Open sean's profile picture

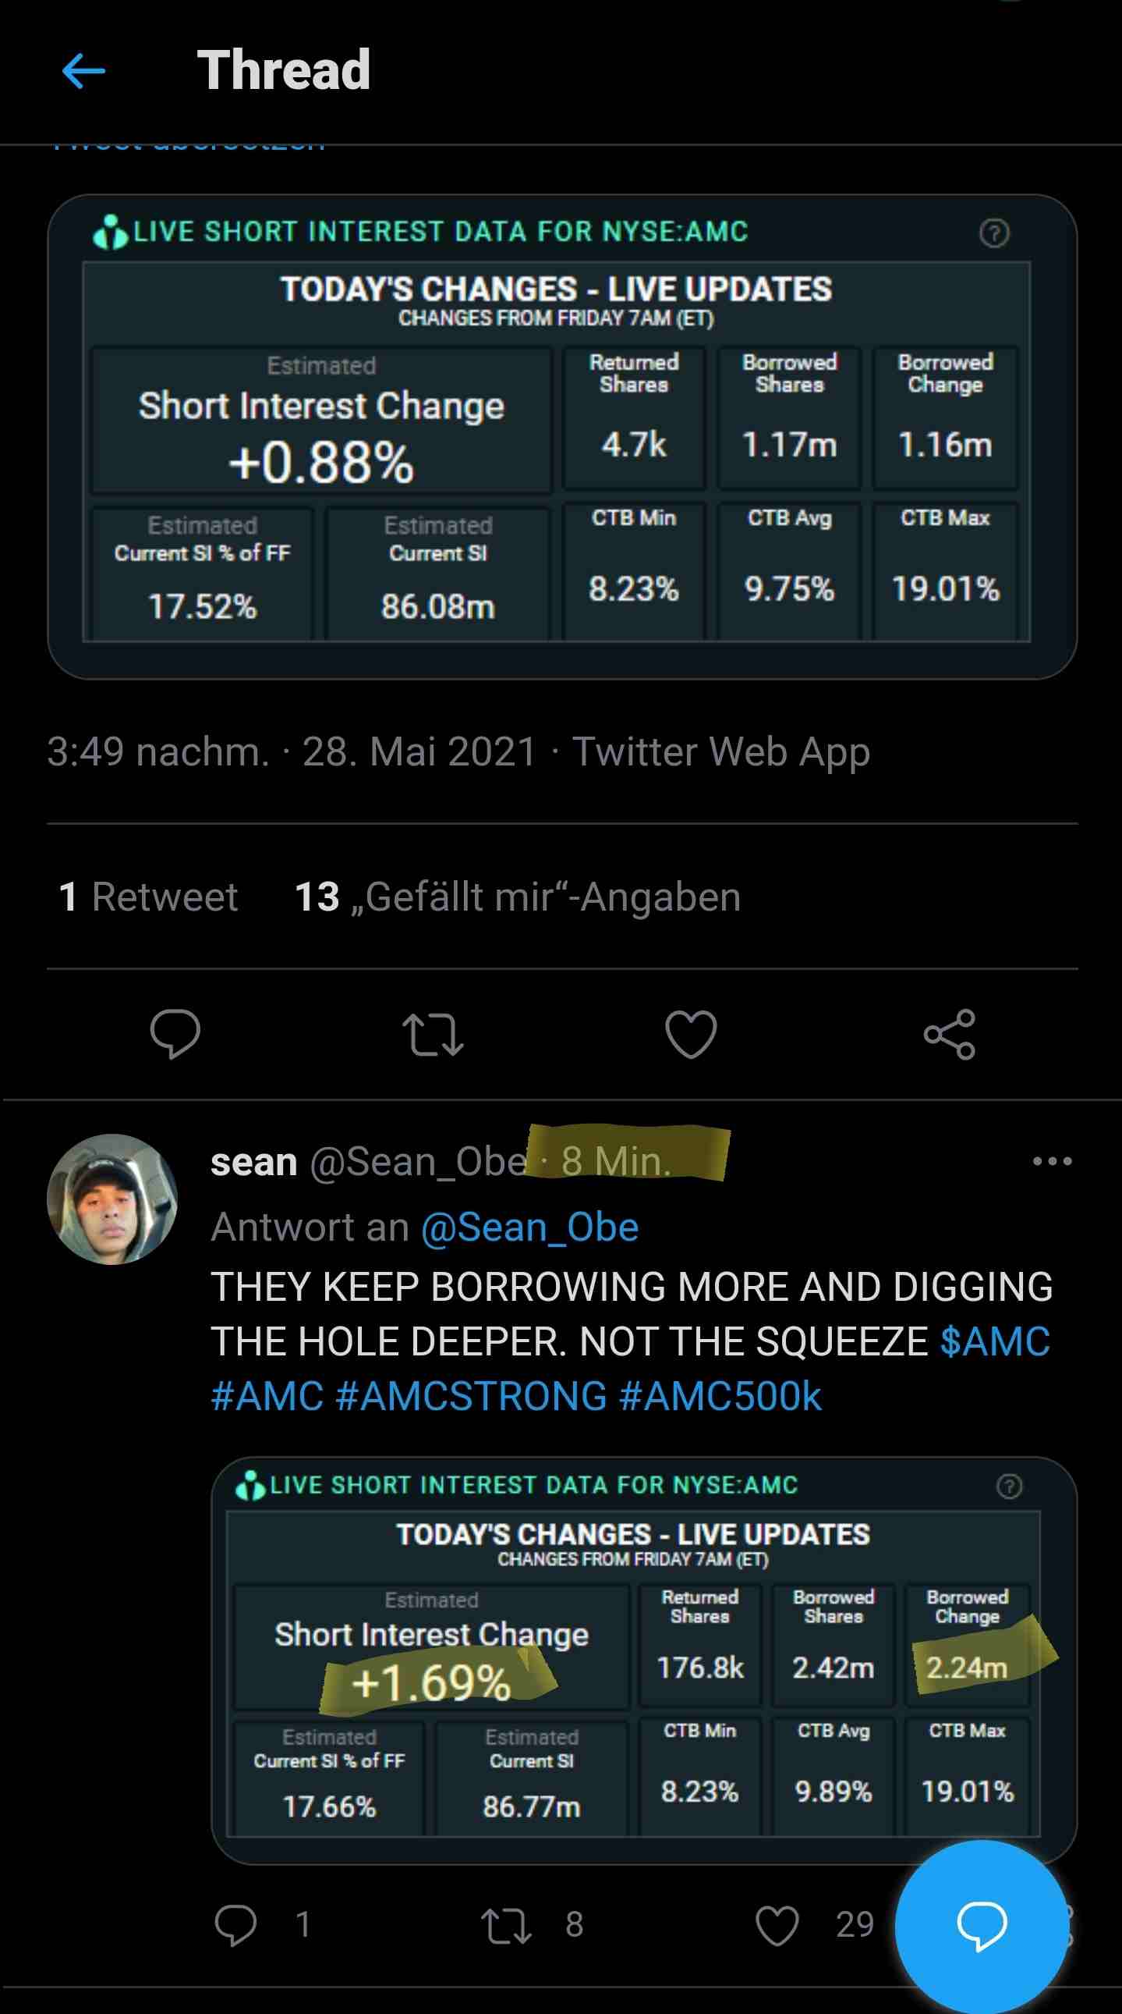point(112,1199)
